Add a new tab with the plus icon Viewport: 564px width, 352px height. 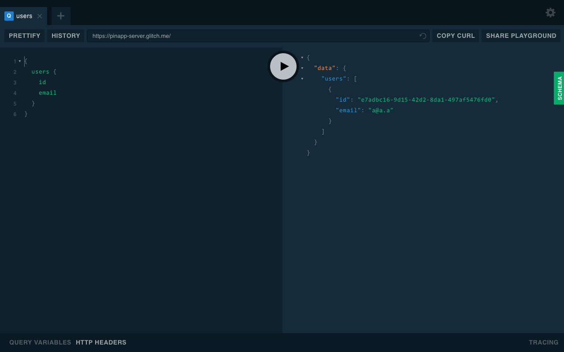tap(61, 16)
